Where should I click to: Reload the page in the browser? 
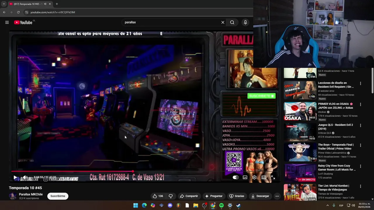(x=18, y=12)
